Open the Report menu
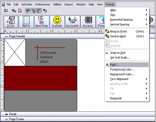Viewport: 156px width, 122px height. (69, 4)
